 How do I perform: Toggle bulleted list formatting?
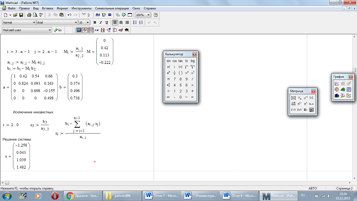(x=135, y=23)
